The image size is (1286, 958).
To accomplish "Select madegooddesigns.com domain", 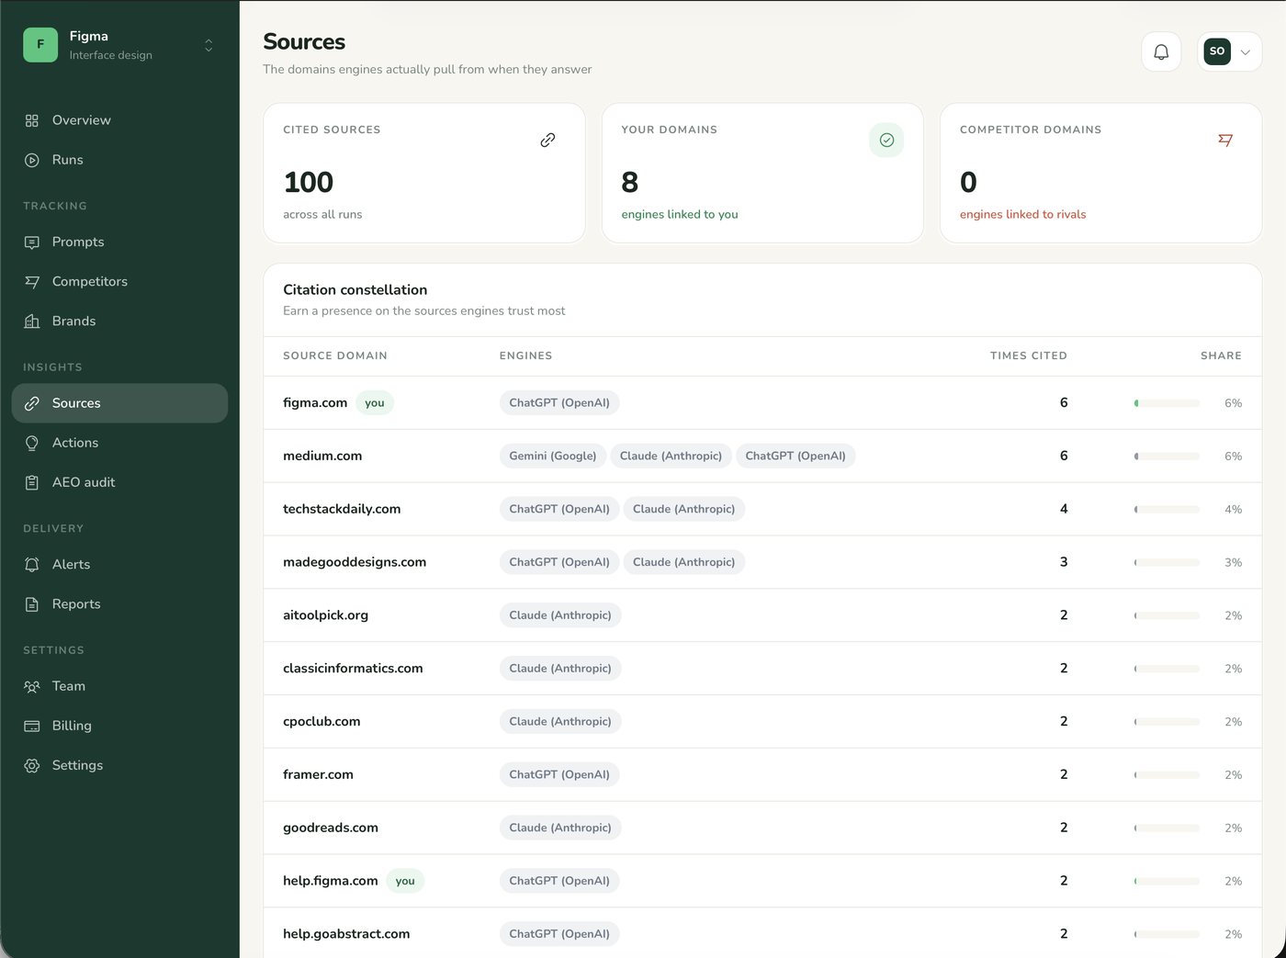I will (355, 562).
